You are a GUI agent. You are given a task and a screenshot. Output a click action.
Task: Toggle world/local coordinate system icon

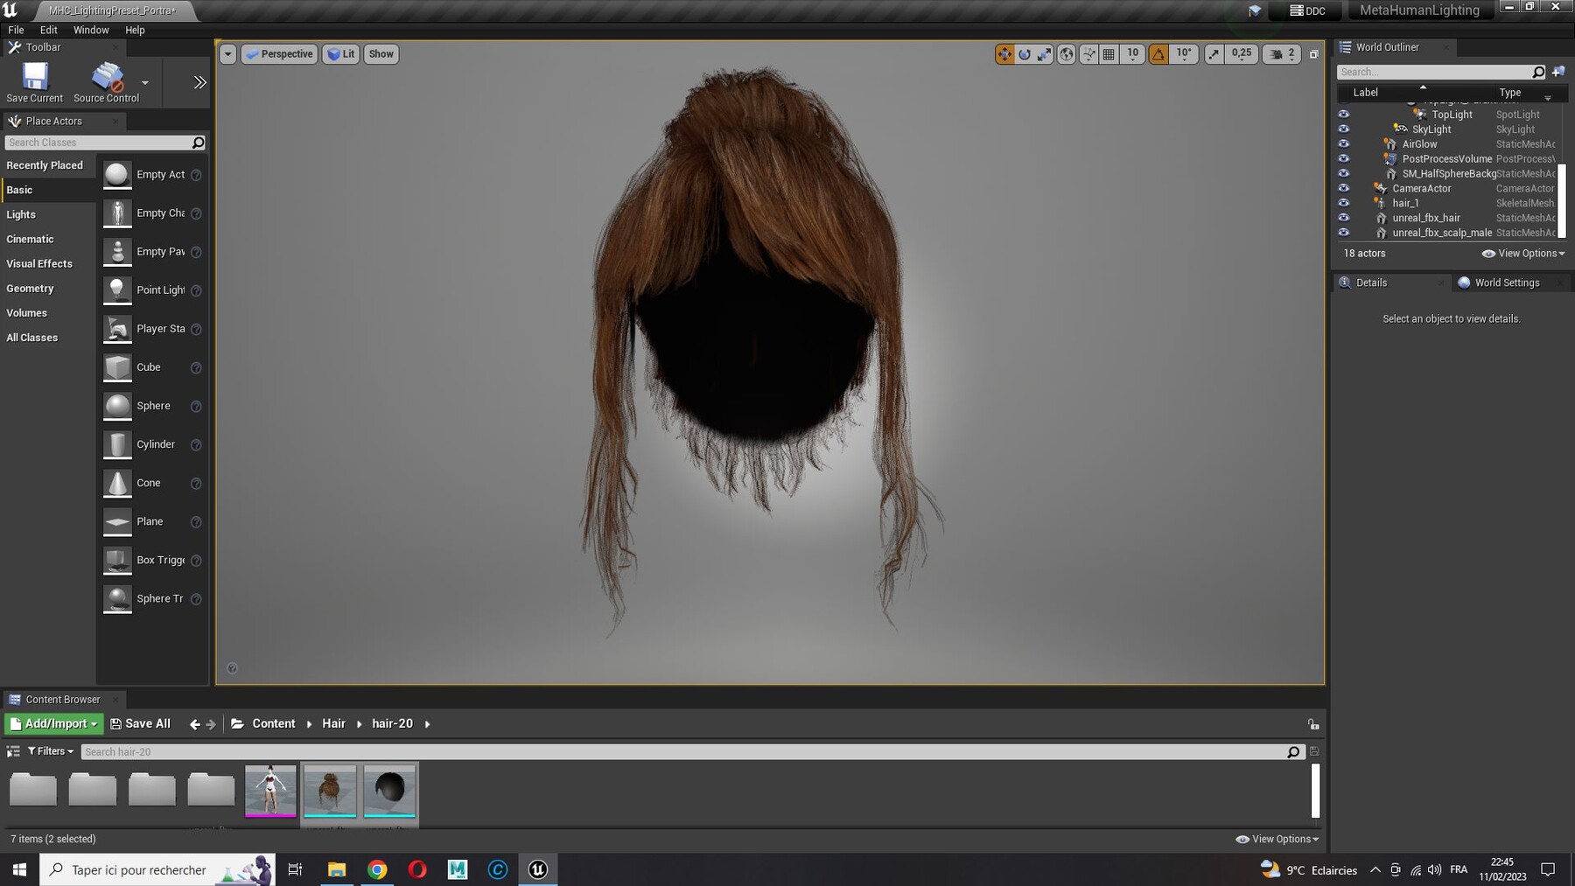pos(1067,54)
